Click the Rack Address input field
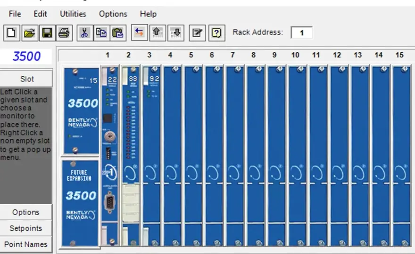 coord(301,33)
